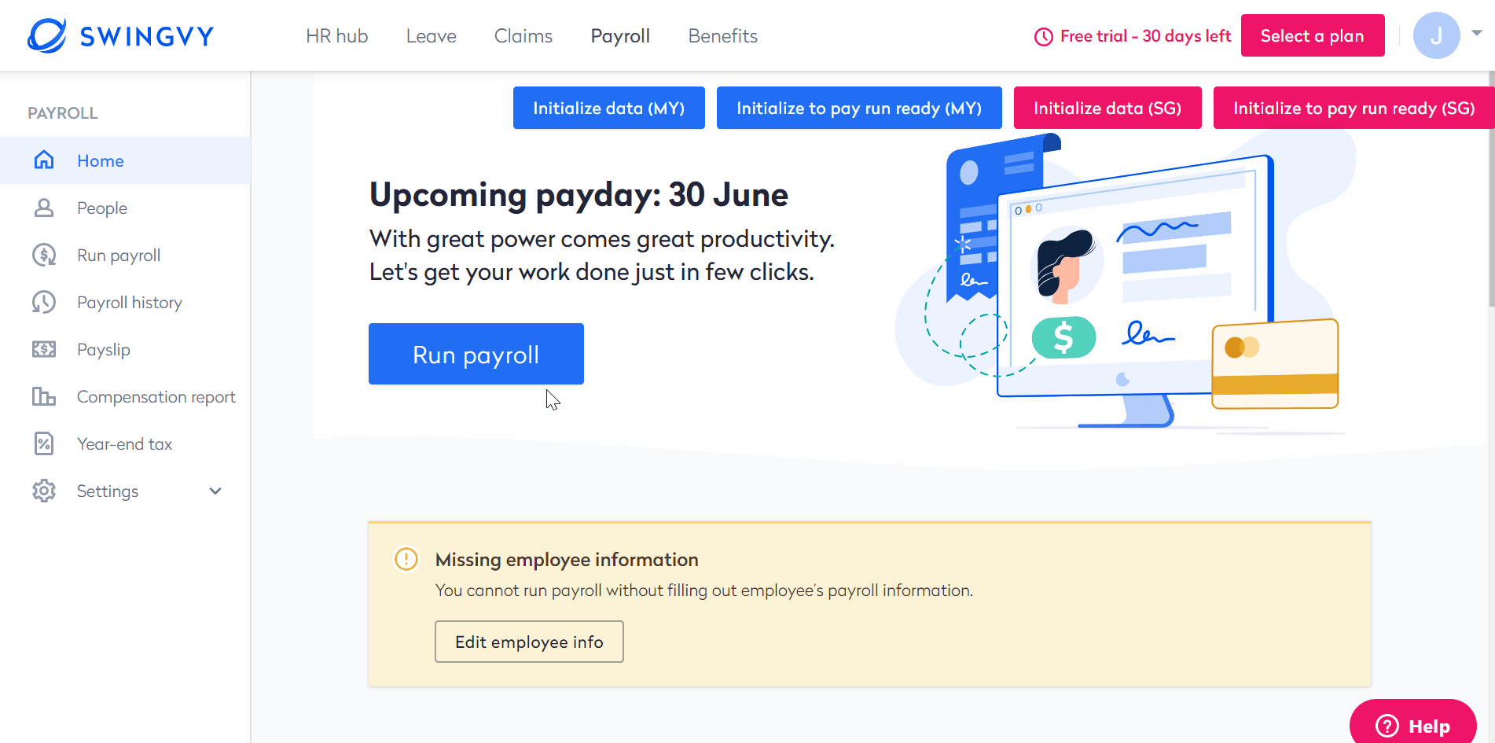Click the J user avatar
1495x743 pixels.
pyautogui.click(x=1436, y=35)
